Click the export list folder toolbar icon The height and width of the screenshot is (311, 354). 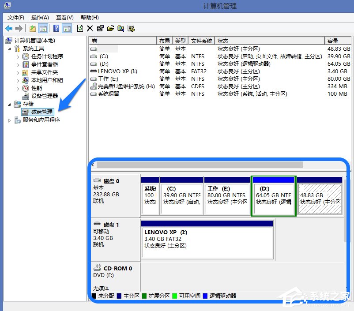(x=110, y=28)
